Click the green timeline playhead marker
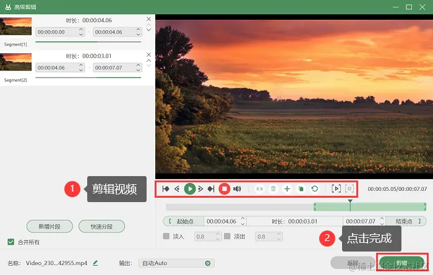Viewport: 433px width, 275px height. (350, 201)
